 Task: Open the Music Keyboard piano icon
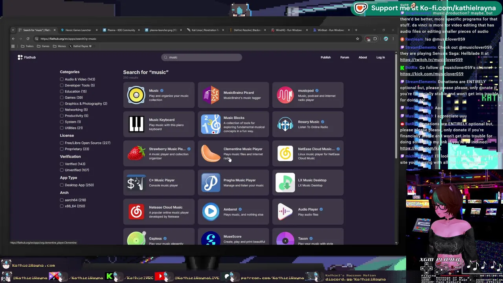coord(136,124)
